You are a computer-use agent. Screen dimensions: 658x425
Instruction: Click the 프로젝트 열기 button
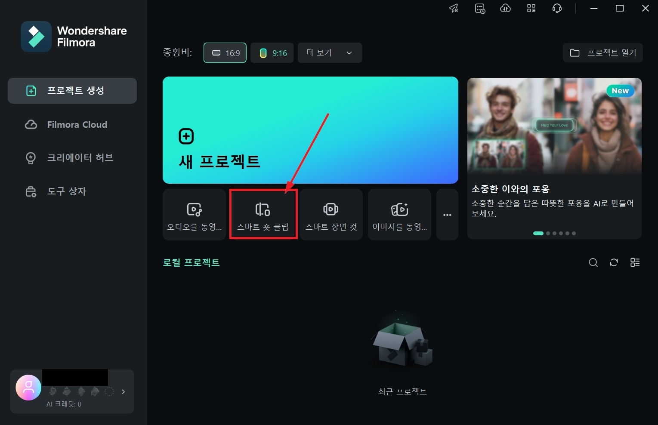click(x=603, y=53)
